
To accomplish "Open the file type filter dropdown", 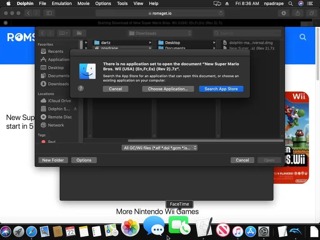I will pyautogui.click(x=159, y=148).
